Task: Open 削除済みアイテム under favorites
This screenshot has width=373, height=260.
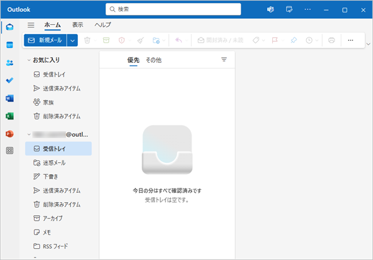Action: tap(58, 116)
